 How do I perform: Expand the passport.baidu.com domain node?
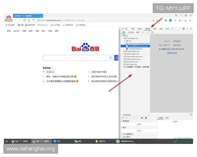point(123,59)
